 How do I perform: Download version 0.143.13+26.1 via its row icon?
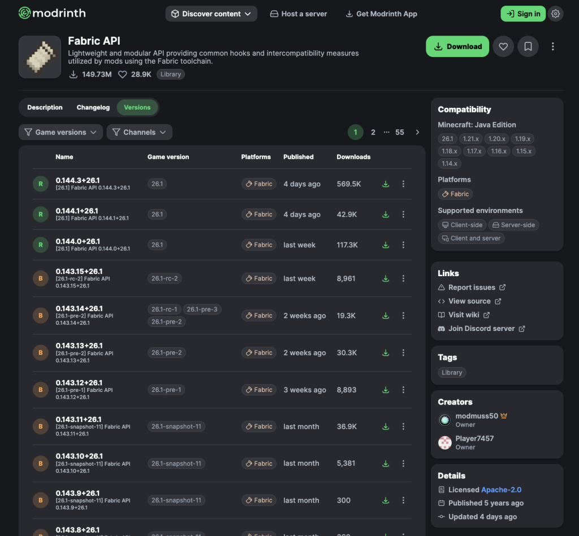click(386, 352)
